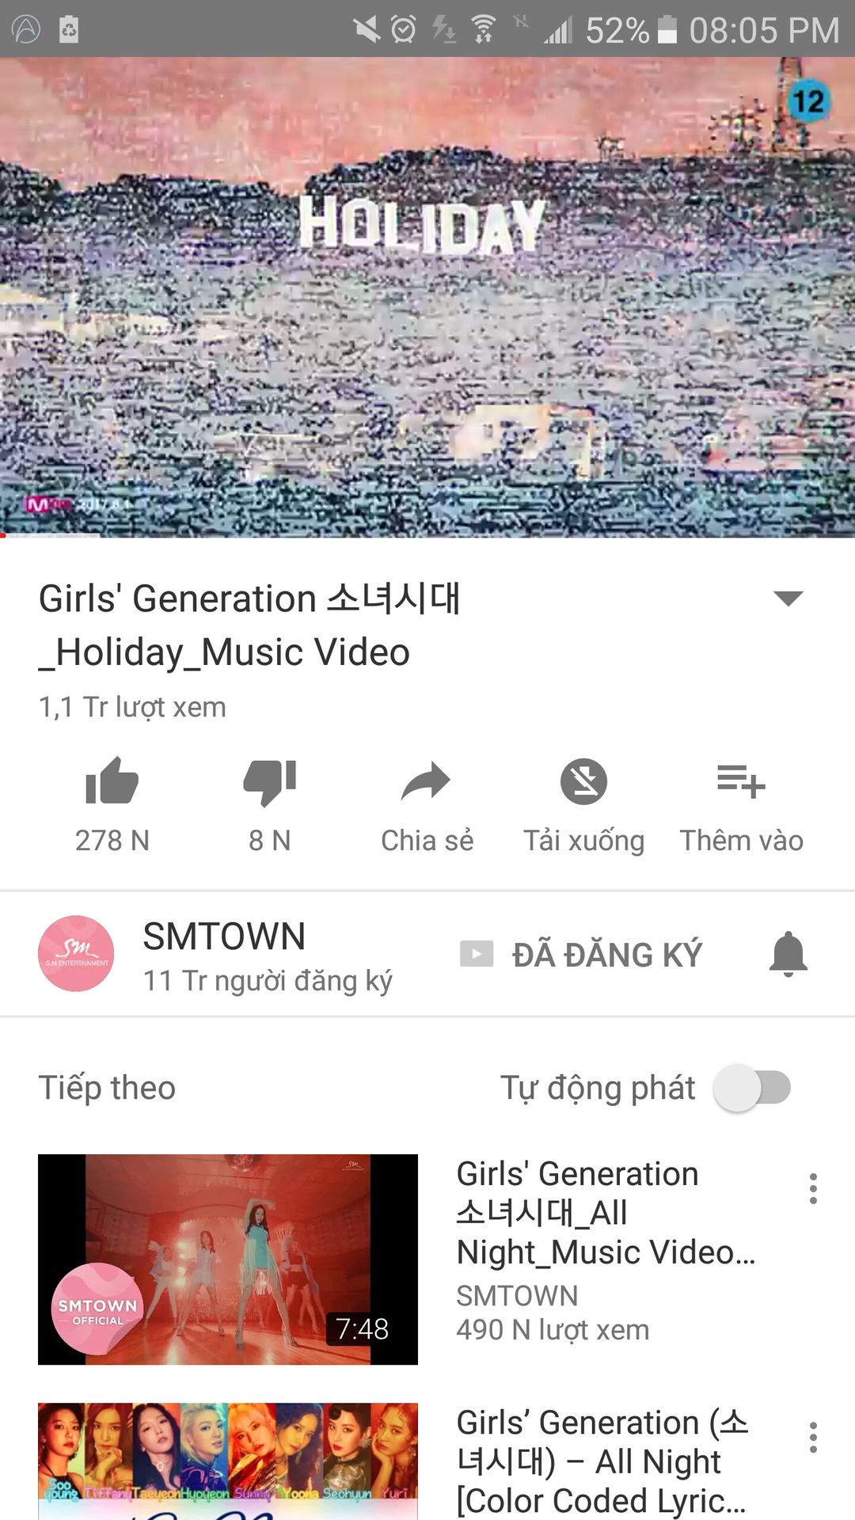Like the video with thumbs up

pyautogui.click(x=112, y=781)
